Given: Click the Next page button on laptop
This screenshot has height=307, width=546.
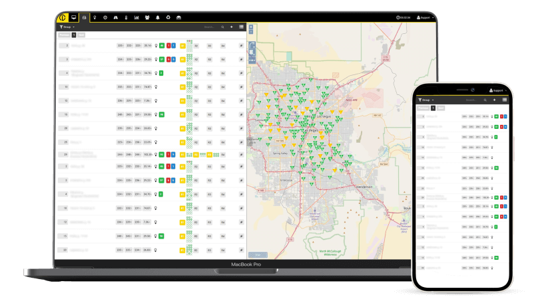Looking at the screenshot, I should pos(81,35).
